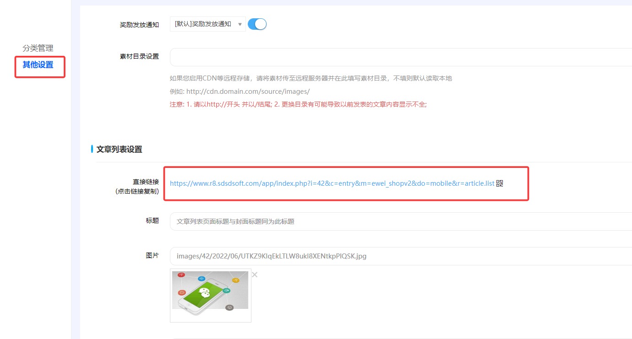Click into the 标题 text field
Image resolution: width=632 pixels, height=339 pixels.
tap(398, 221)
